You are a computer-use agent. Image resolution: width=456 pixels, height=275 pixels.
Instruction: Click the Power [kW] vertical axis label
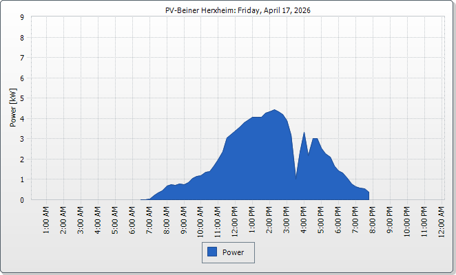pos(12,108)
